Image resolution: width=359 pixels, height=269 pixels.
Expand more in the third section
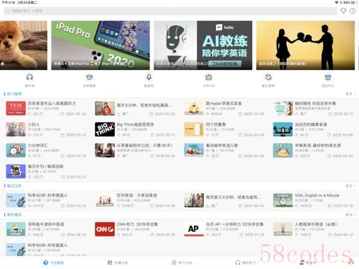coord(351,215)
